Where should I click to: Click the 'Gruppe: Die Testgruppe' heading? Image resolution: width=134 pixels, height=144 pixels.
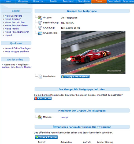click(x=82, y=11)
